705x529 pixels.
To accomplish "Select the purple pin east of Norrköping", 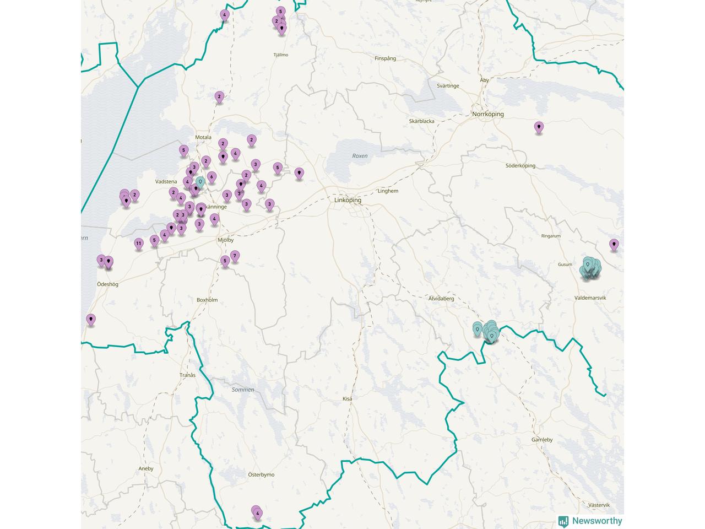I will [539, 128].
